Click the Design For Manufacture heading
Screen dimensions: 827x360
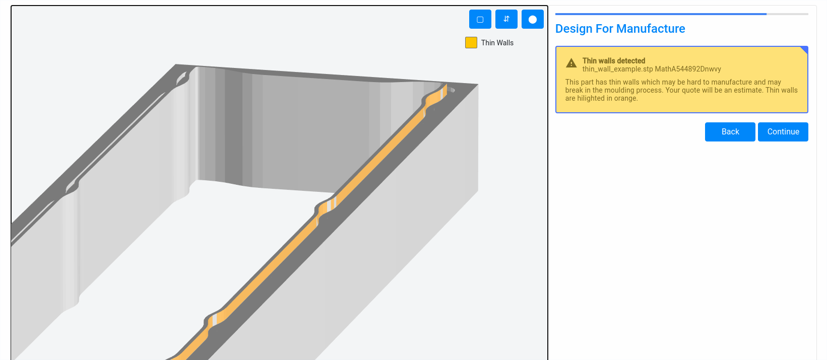point(620,29)
